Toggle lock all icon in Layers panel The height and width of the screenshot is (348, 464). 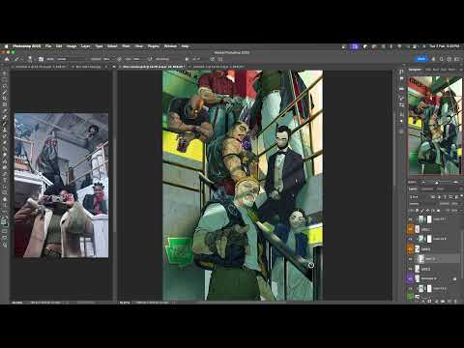[x=438, y=210]
